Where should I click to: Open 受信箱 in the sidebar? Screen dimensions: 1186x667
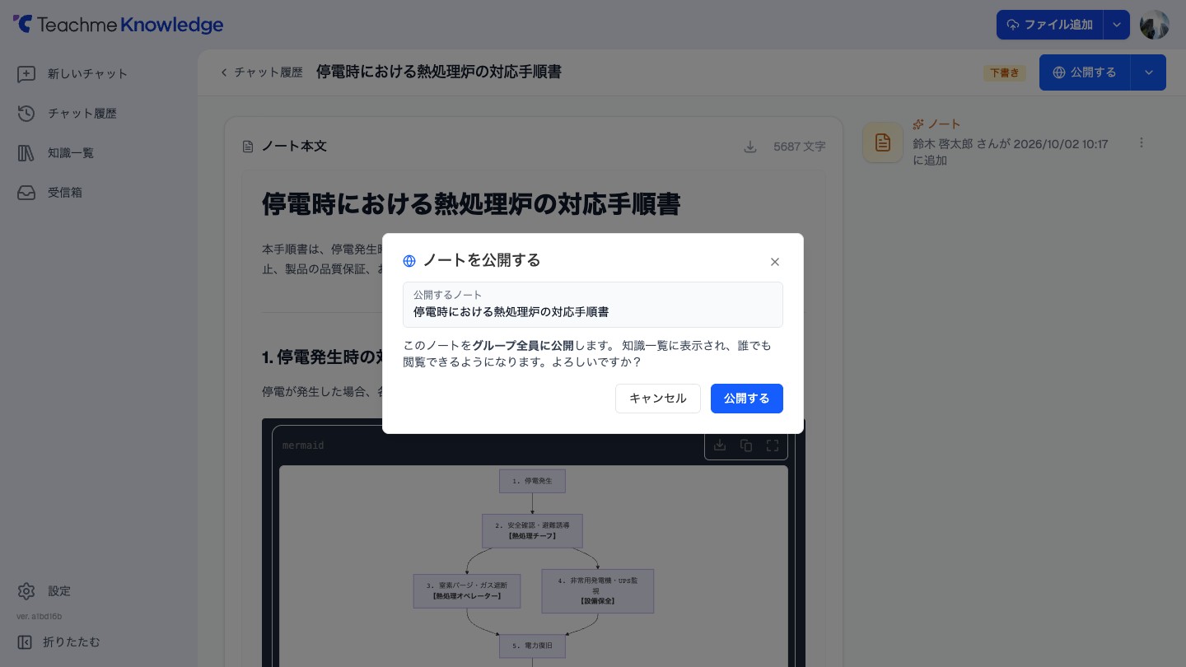tap(99, 193)
